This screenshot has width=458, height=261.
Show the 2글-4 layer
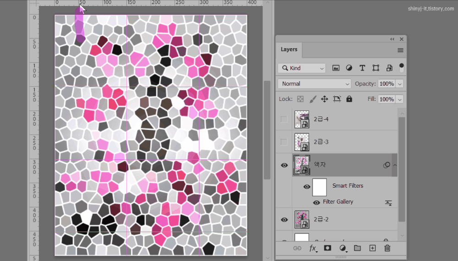[x=284, y=119]
